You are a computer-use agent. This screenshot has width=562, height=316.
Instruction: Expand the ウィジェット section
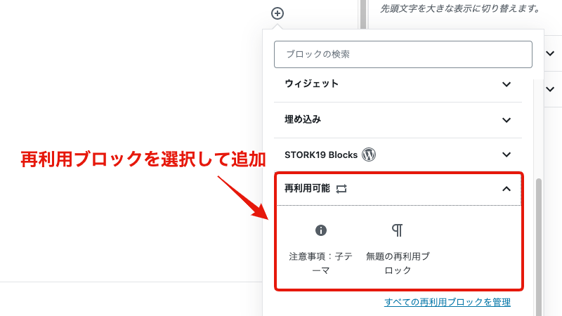coord(398,84)
